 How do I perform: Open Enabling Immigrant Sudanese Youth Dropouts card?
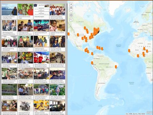point(41,43)
